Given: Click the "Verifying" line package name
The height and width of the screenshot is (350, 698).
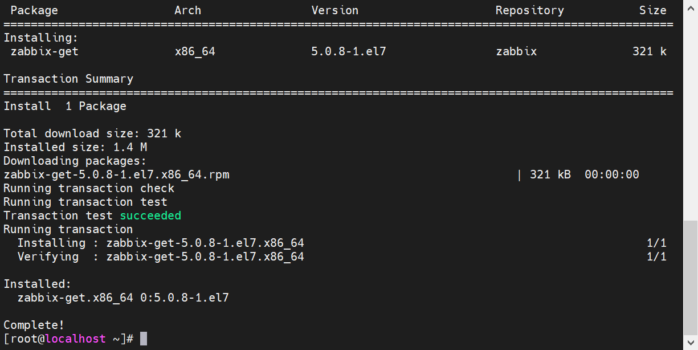Looking at the screenshot, I should point(205,257).
